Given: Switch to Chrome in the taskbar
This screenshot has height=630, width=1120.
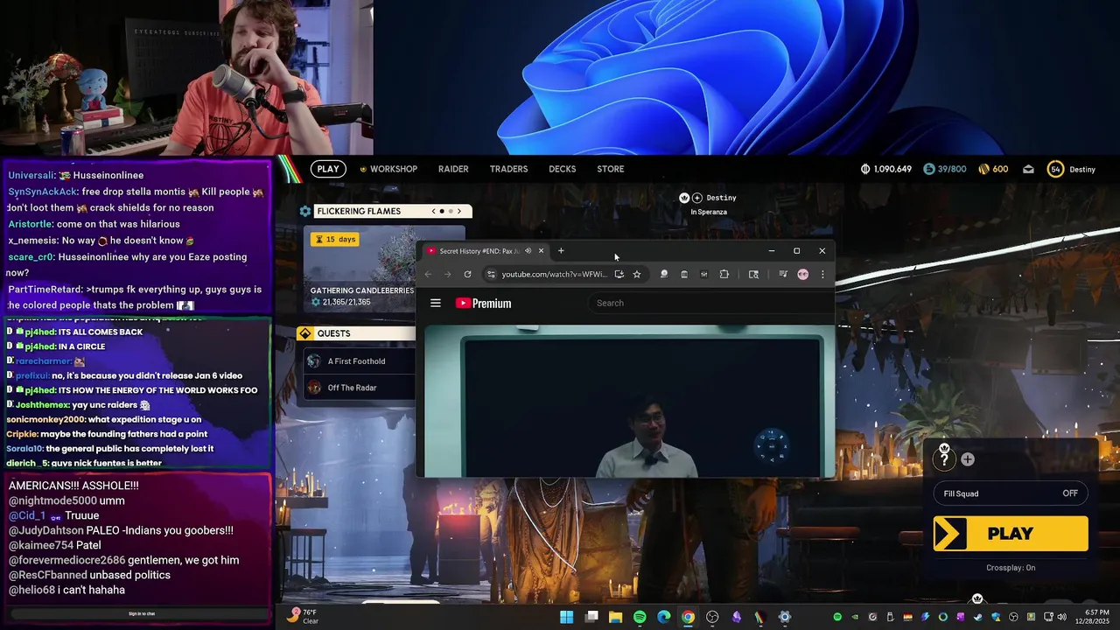Looking at the screenshot, I should (689, 617).
